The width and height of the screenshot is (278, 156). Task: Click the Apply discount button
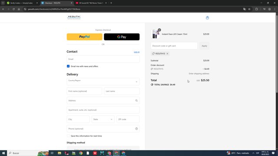coord(204,46)
